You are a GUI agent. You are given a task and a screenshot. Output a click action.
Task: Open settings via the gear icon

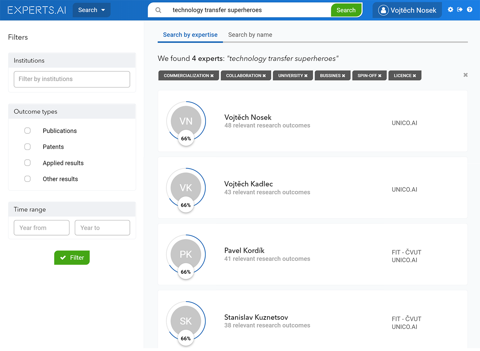click(x=451, y=9)
